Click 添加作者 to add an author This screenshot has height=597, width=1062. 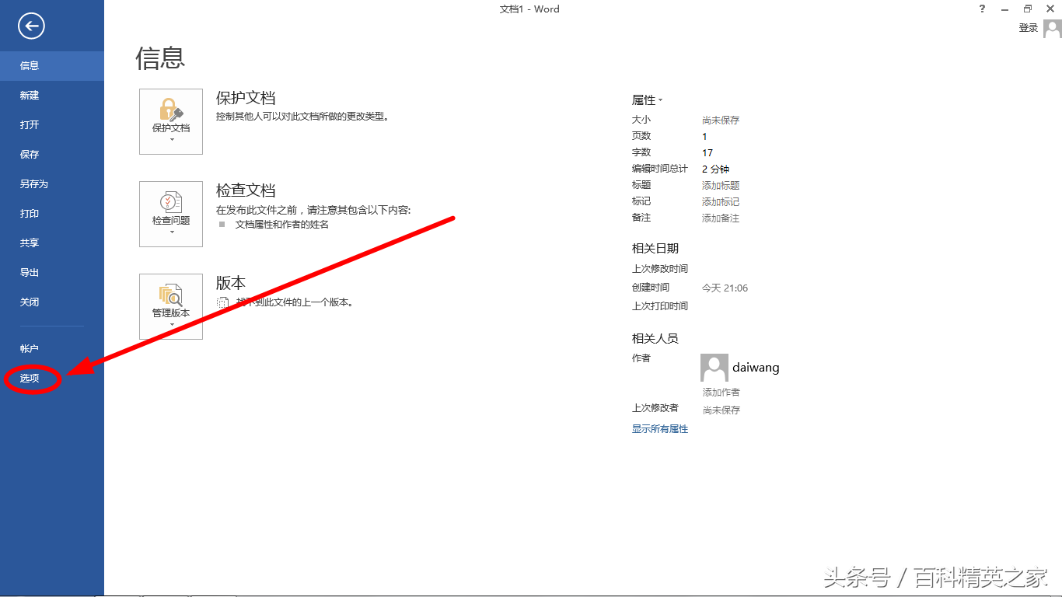721,393
